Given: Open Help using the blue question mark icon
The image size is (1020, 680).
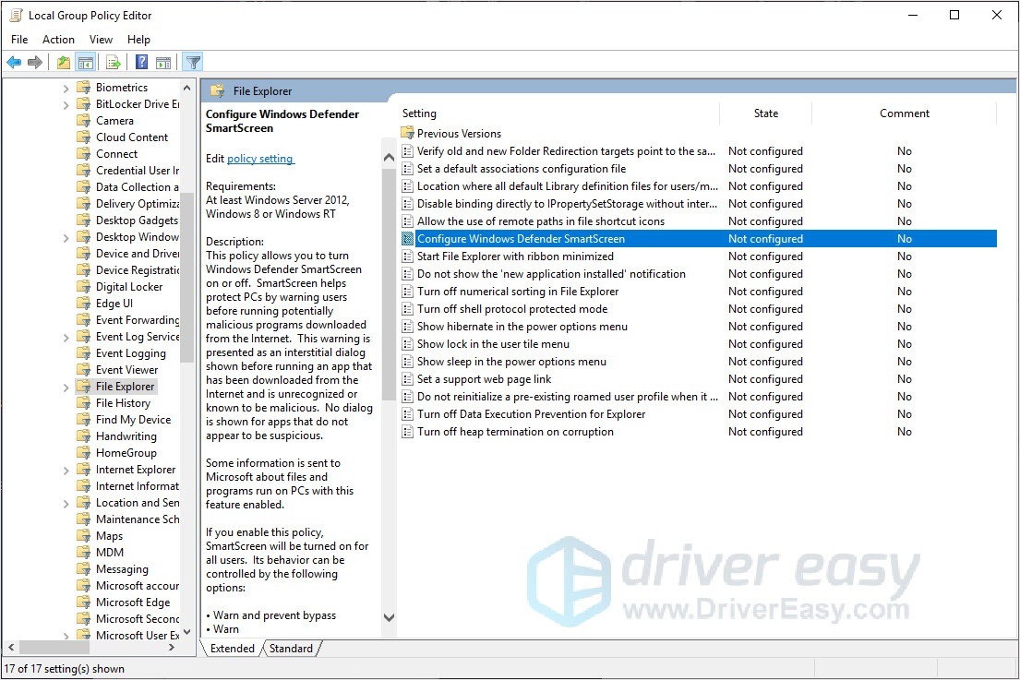Looking at the screenshot, I should (x=140, y=62).
